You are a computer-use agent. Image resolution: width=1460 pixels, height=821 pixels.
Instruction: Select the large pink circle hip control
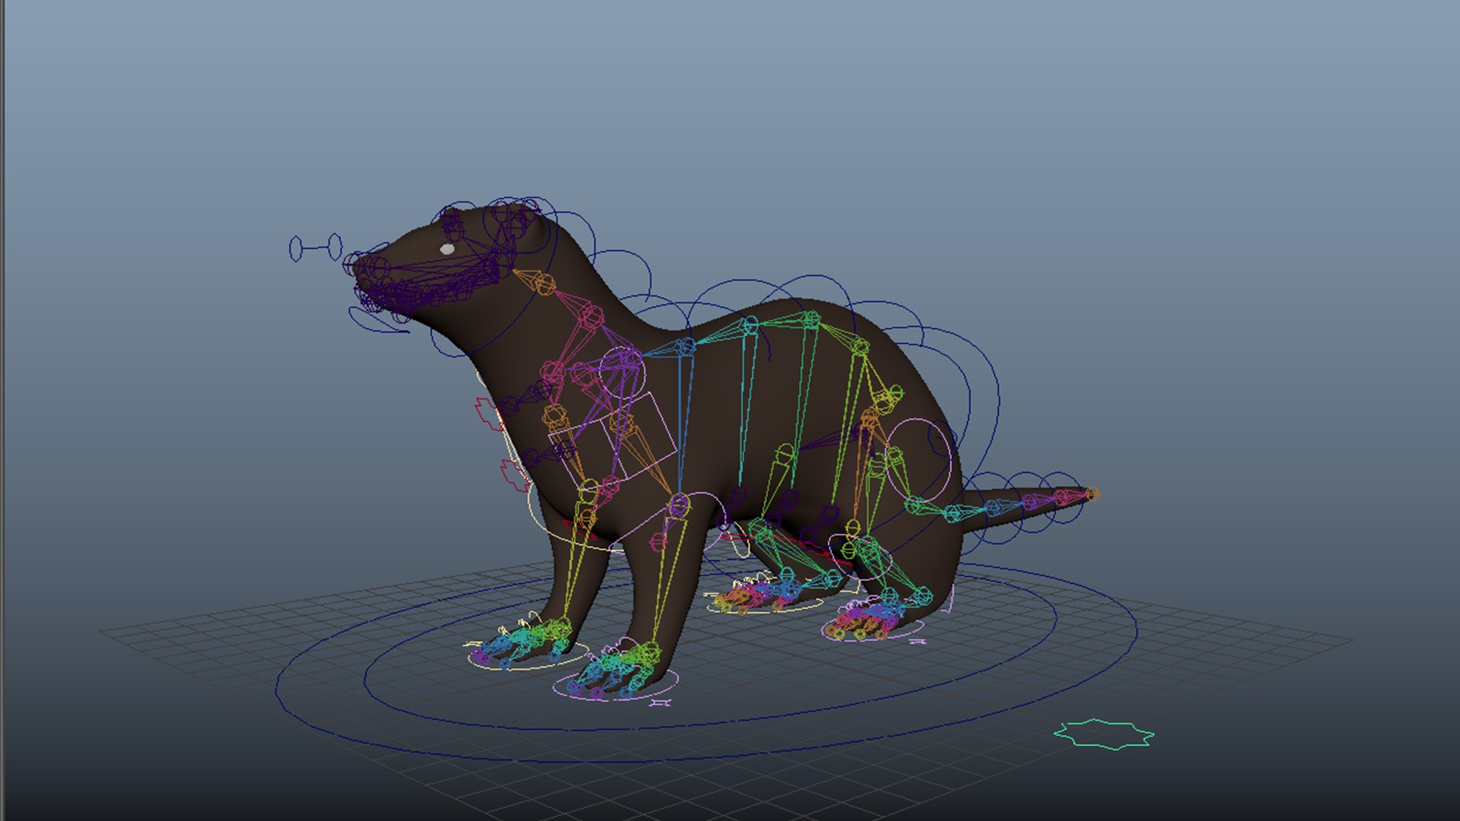click(x=919, y=458)
